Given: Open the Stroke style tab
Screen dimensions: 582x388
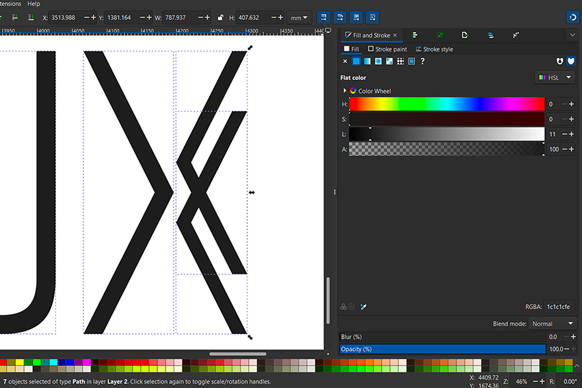Looking at the screenshot, I should click(434, 49).
